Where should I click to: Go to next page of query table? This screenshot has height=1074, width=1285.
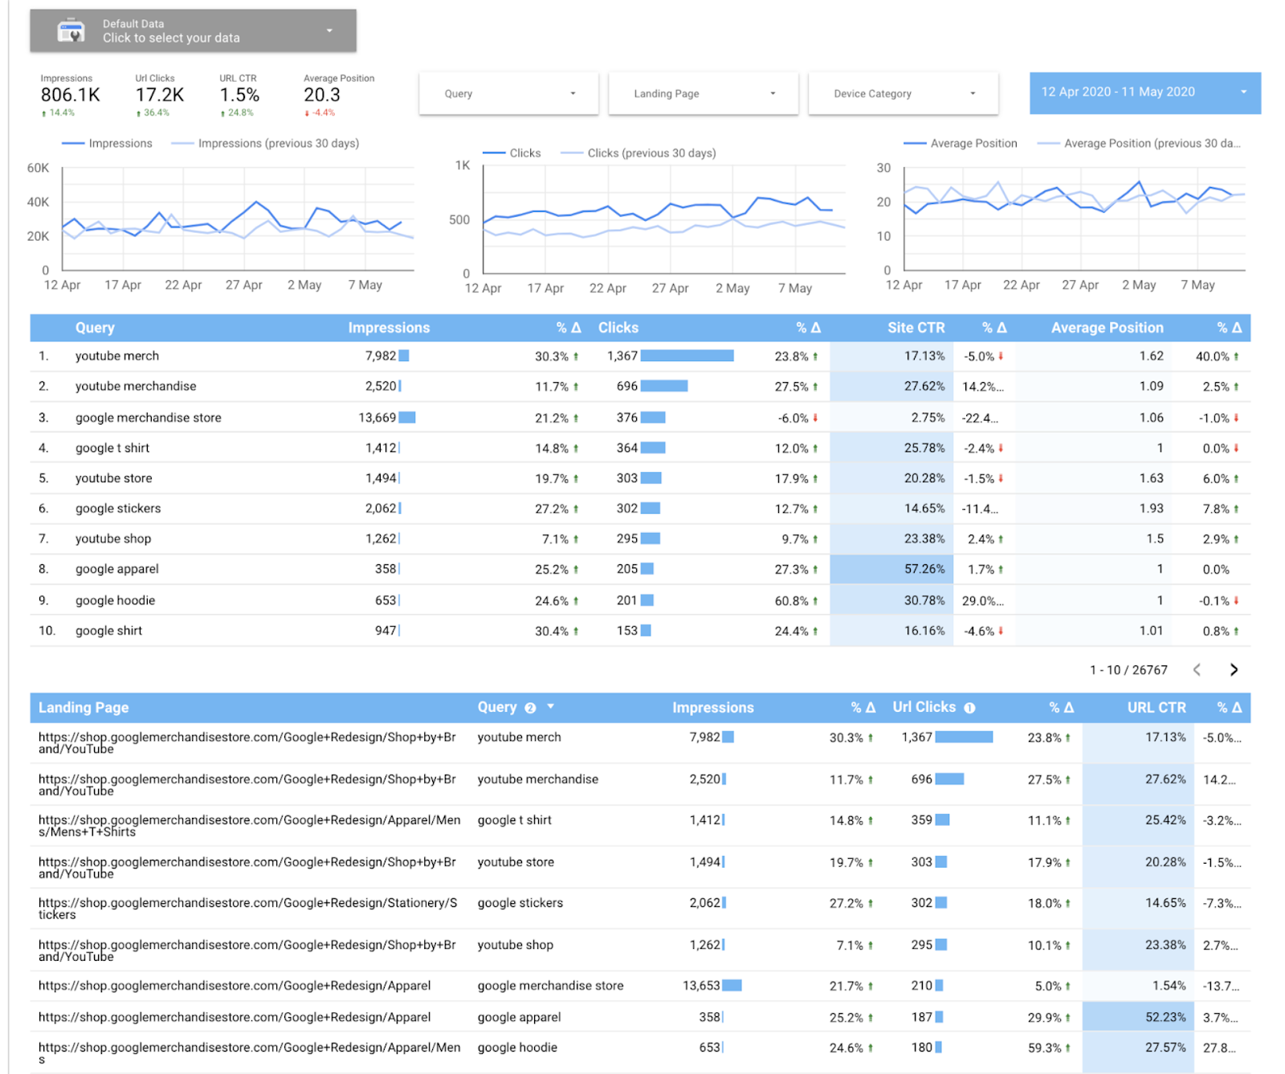tap(1234, 669)
